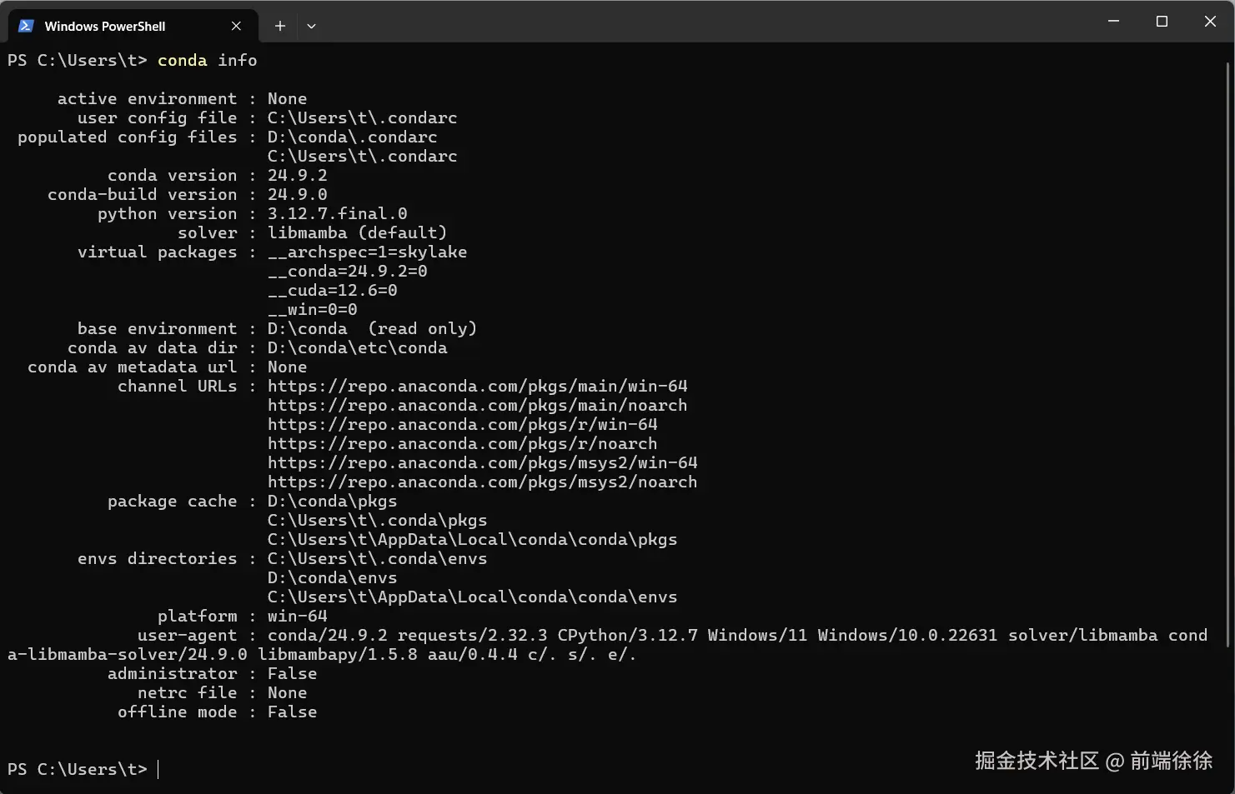Click virtual package __conda=24.9.2=0
1235x794 pixels.
tap(347, 271)
